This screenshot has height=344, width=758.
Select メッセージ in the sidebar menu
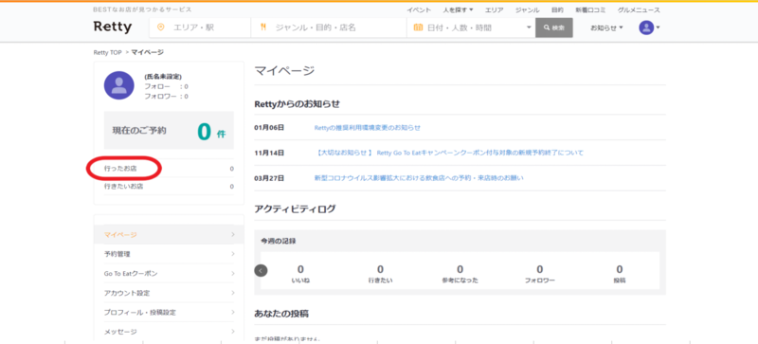pos(169,332)
